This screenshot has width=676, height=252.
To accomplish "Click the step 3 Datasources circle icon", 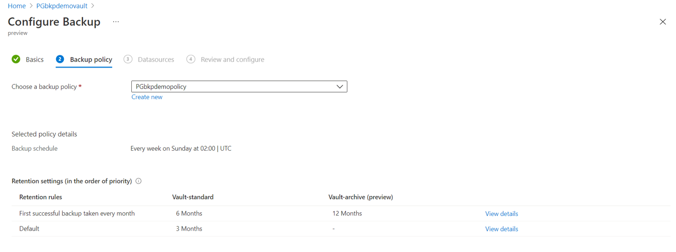I will [x=128, y=59].
